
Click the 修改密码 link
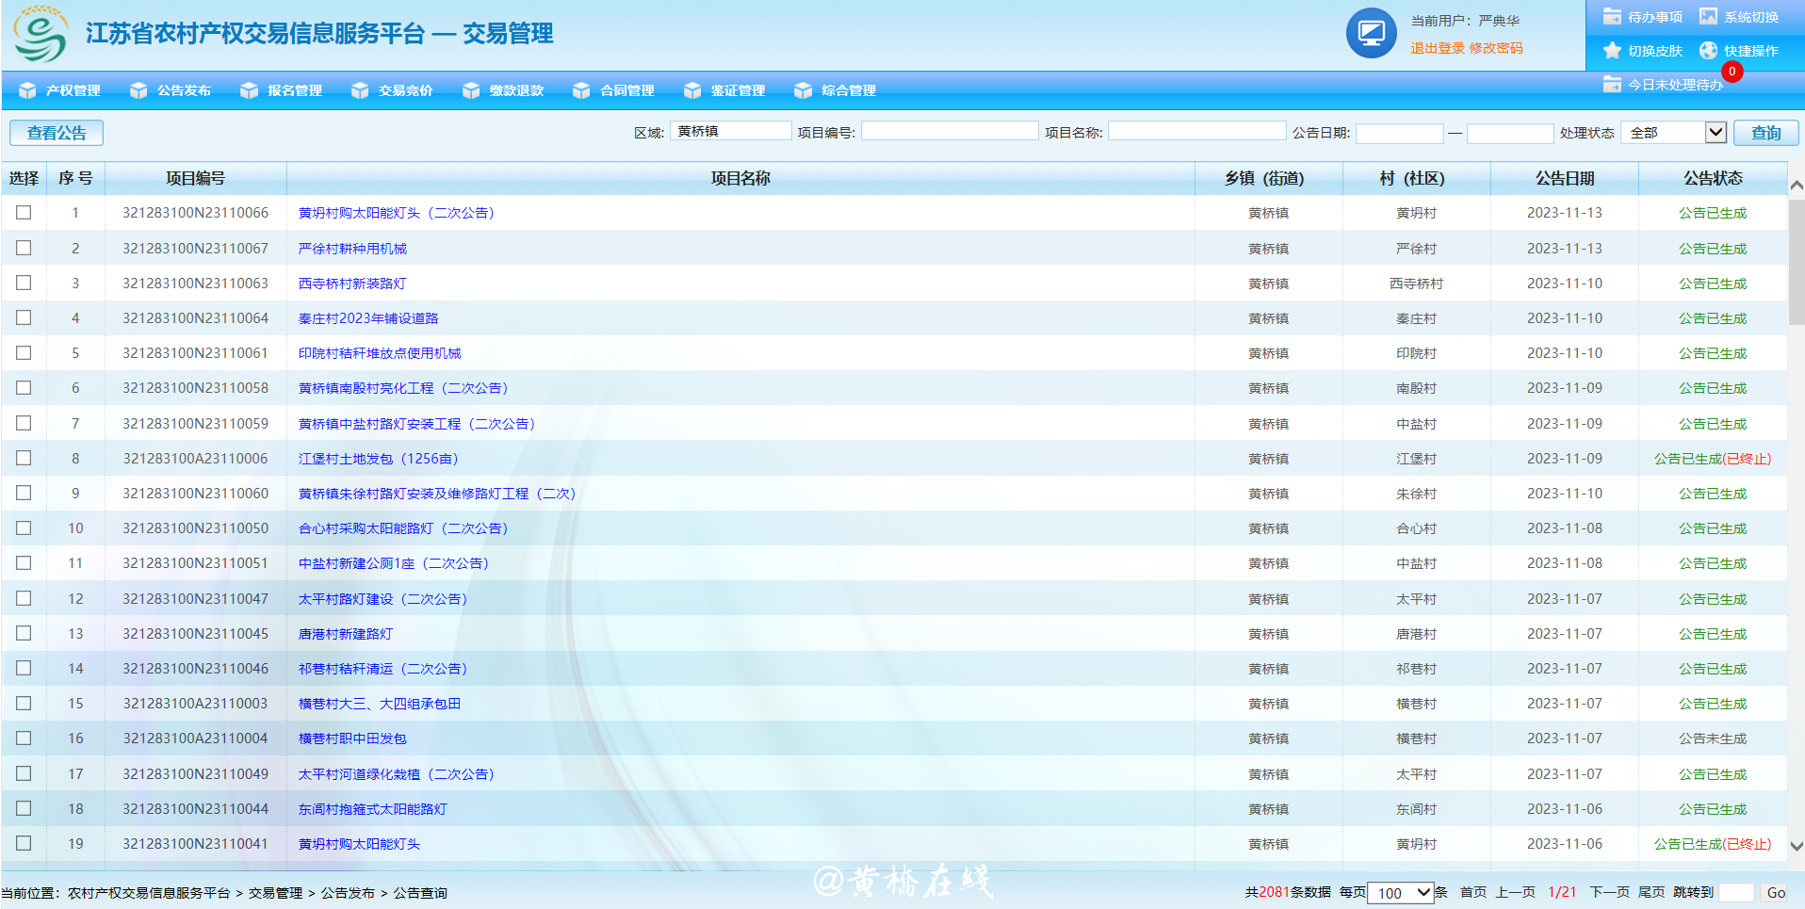coord(1496,48)
